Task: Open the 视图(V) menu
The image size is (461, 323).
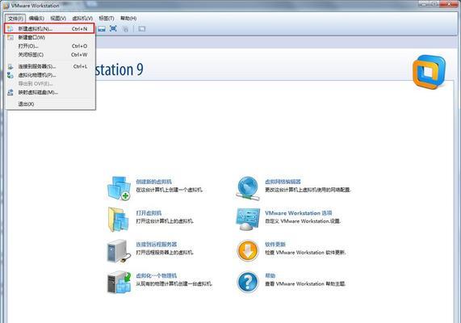Action: point(58,19)
